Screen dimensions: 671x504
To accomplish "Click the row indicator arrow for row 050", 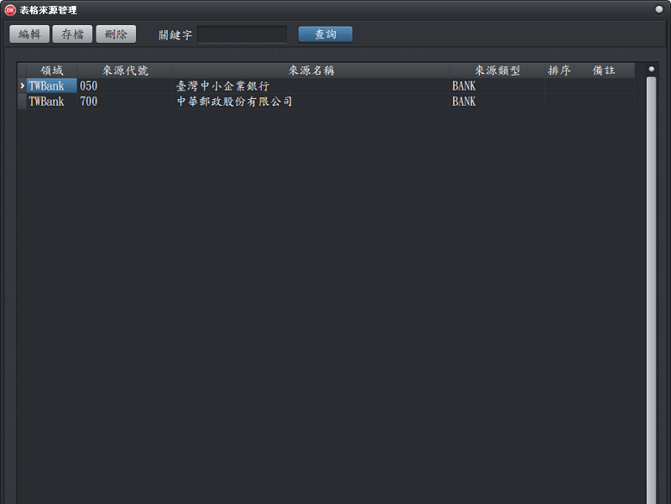I will tap(22, 86).
